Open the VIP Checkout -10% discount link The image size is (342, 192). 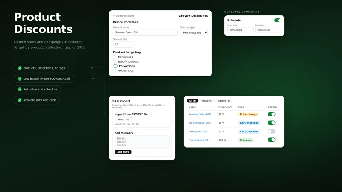(x=200, y=123)
